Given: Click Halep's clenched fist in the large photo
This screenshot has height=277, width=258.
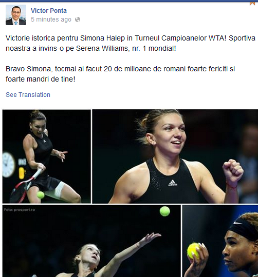Looking at the screenshot, I should [233, 170].
